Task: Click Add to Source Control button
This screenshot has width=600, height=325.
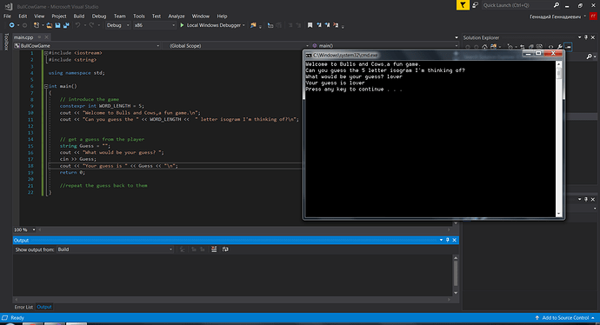Action: (x=565, y=318)
